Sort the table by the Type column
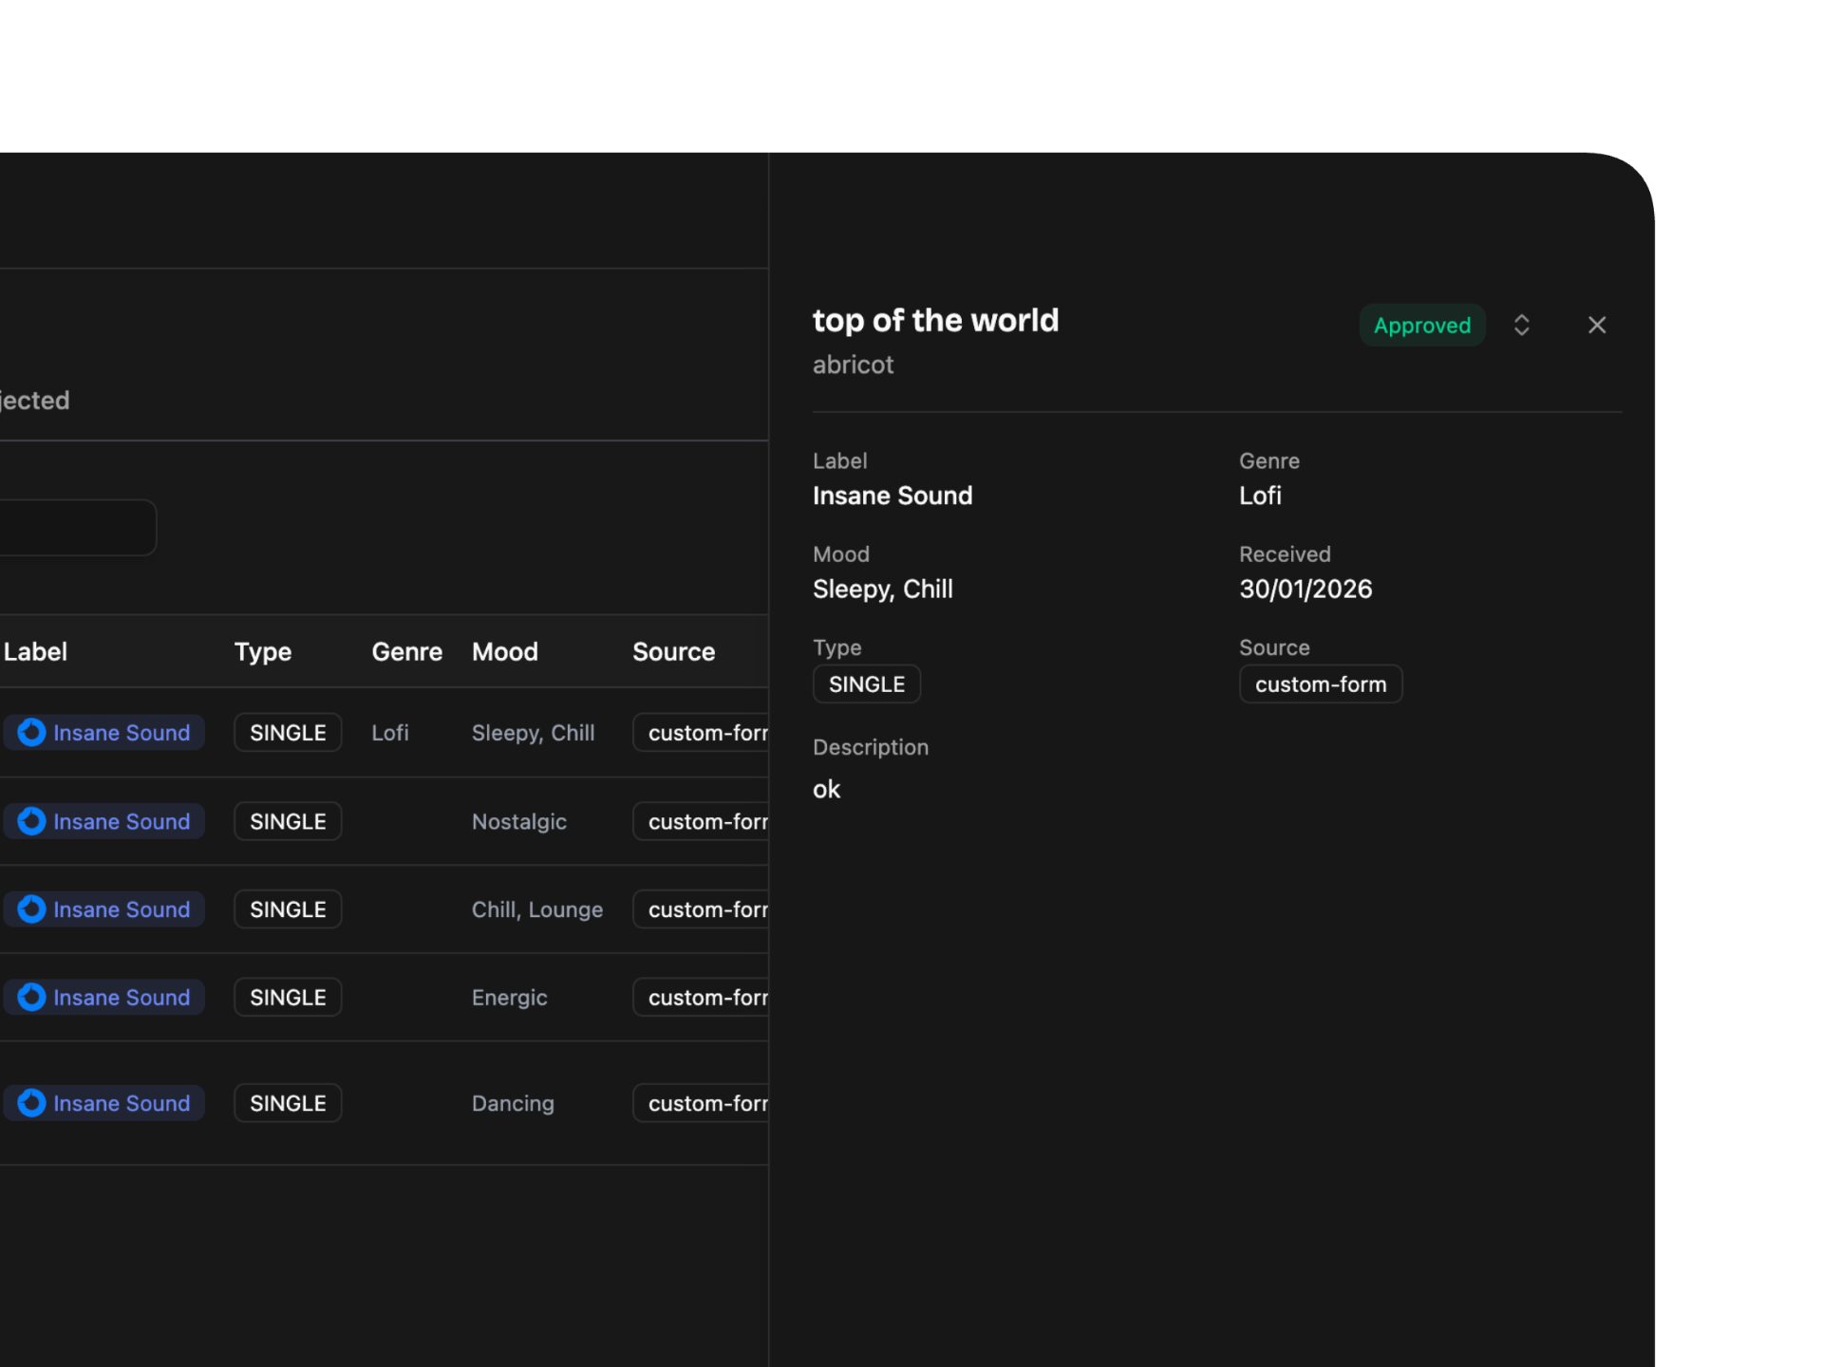This screenshot has height=1367, width=1823. [x=263, y=652]
